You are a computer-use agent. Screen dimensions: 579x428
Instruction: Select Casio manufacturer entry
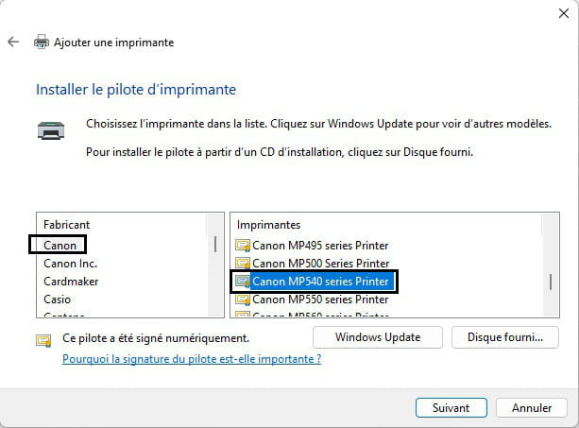click(x=57, y=300)
